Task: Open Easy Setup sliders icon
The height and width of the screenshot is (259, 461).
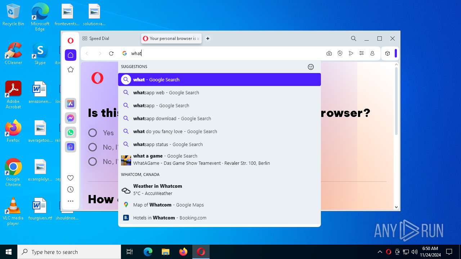Action: click(x=362, y=53)
